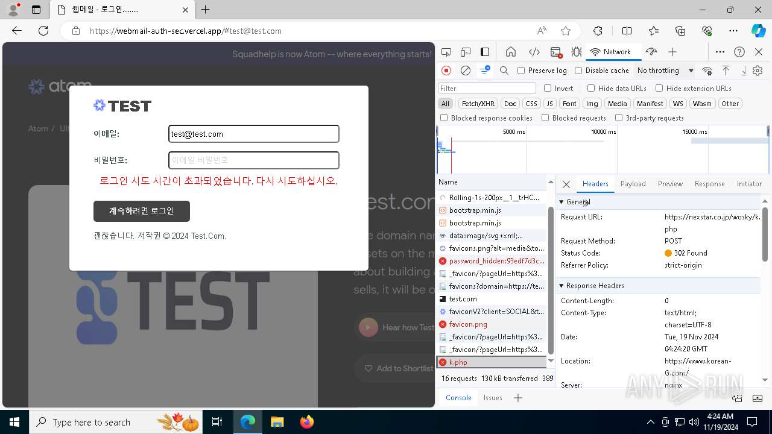The width and height of the screenshot is (772, 434).
Task: Check Blocked requests option
Action: [x=545, y=118]
